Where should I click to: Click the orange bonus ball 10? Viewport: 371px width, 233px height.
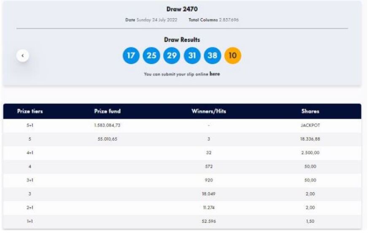233,55
